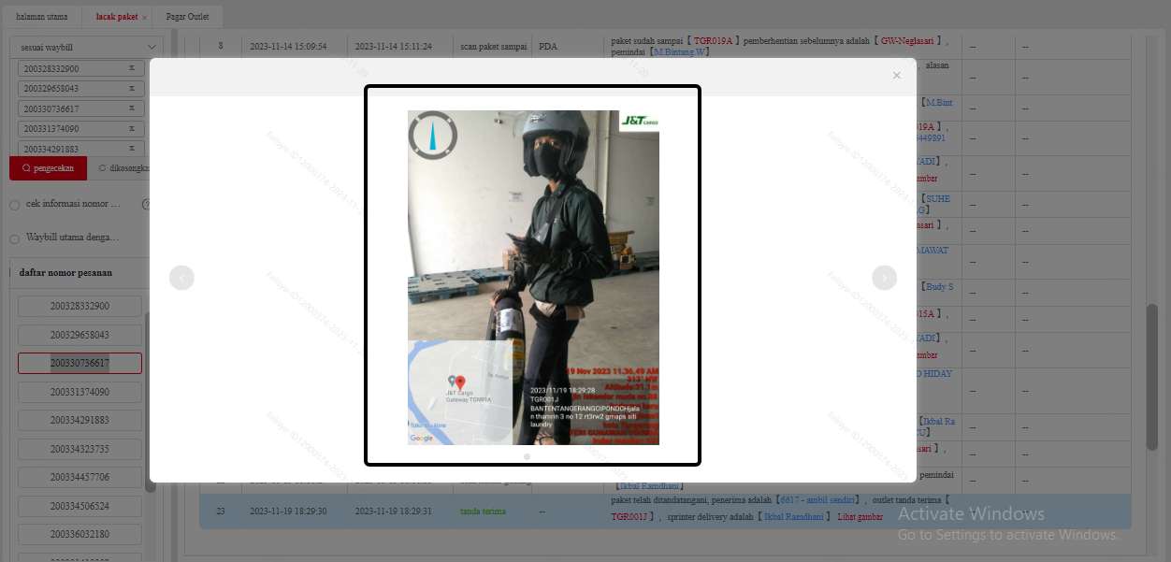Select order 200334291883 in daftar nomor pesanan

pyautogui.click(x=80, y=420)
